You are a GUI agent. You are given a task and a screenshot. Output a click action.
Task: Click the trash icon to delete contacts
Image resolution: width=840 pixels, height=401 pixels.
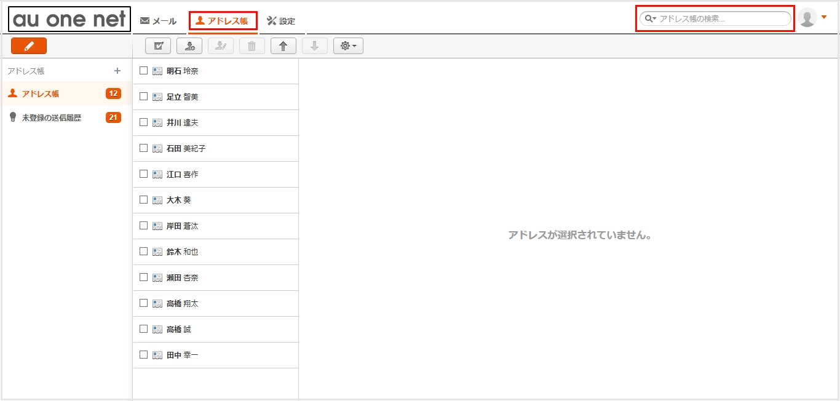pyautogui.click(x=252, y=46)
